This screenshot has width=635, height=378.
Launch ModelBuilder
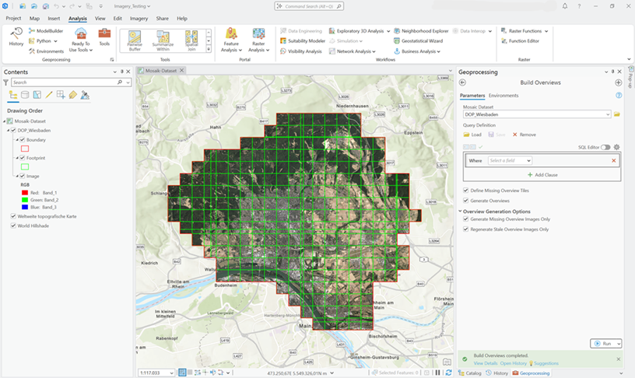coord(46,31)
